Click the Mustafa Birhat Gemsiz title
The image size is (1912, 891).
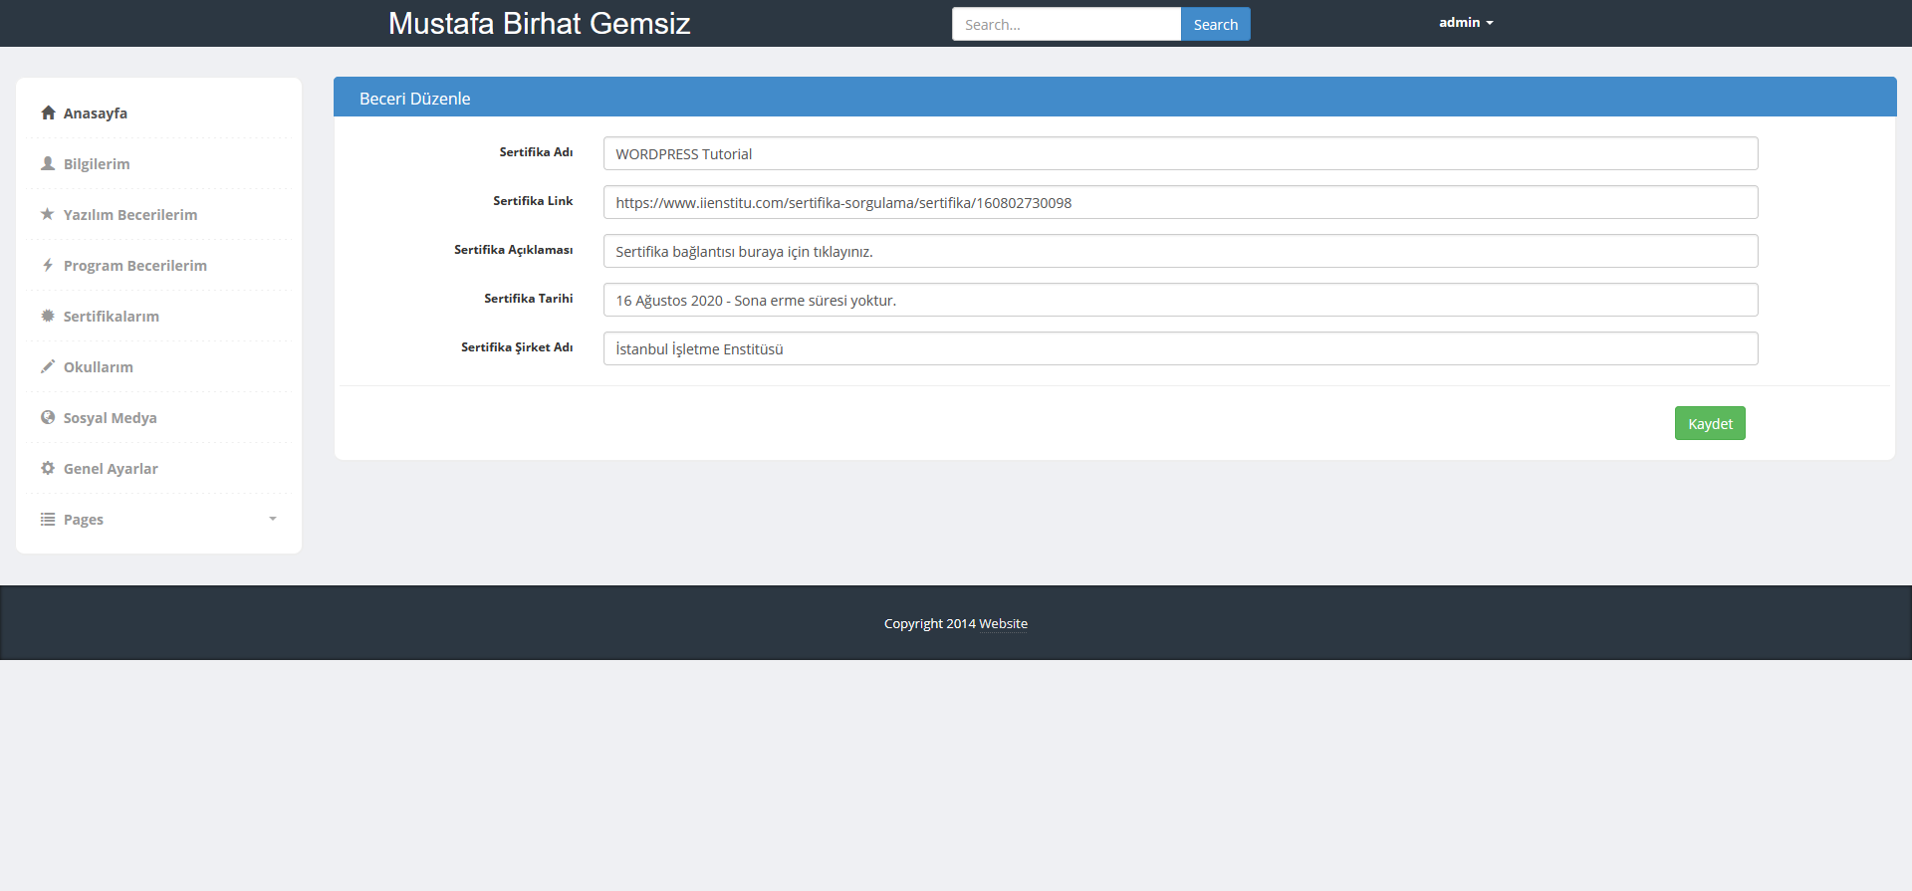coord(539,23)
